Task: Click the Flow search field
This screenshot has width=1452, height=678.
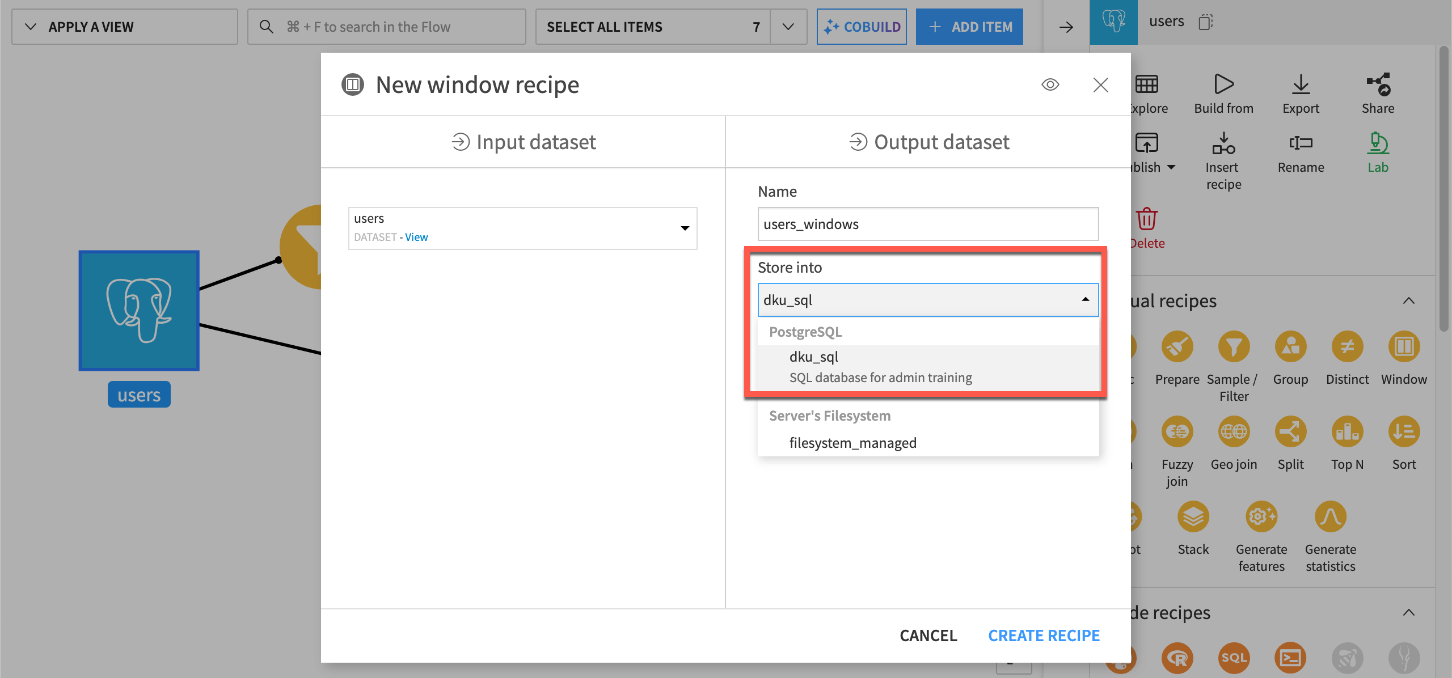Action: click(x=386, y=27)
